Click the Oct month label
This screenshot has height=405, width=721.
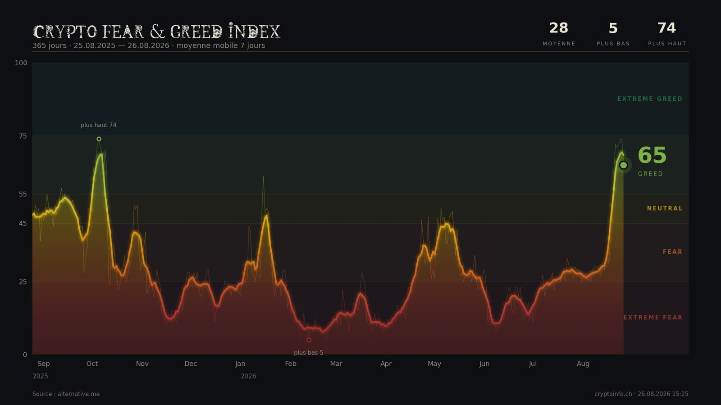click(x=92, y=364)
